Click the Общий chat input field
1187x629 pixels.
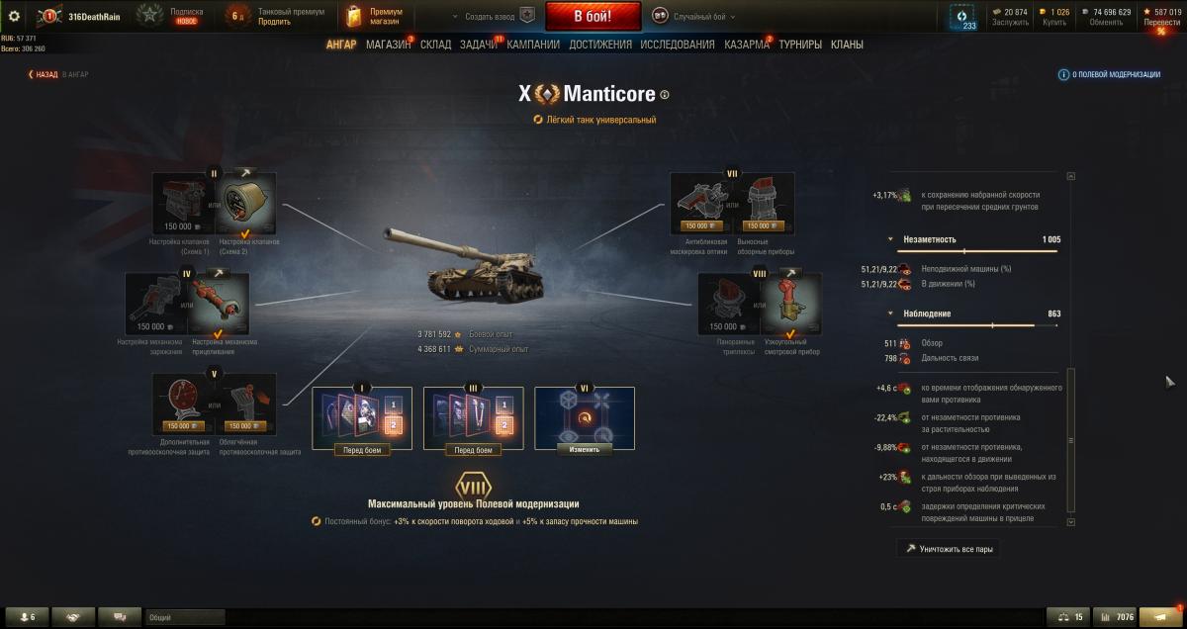(184, 617)
